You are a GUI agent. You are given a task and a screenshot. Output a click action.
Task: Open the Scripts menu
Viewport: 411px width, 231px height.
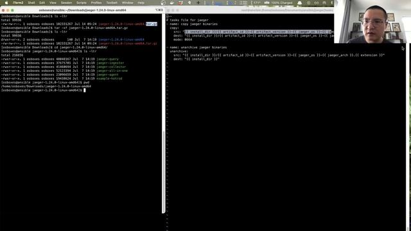(x=82, y=3)
